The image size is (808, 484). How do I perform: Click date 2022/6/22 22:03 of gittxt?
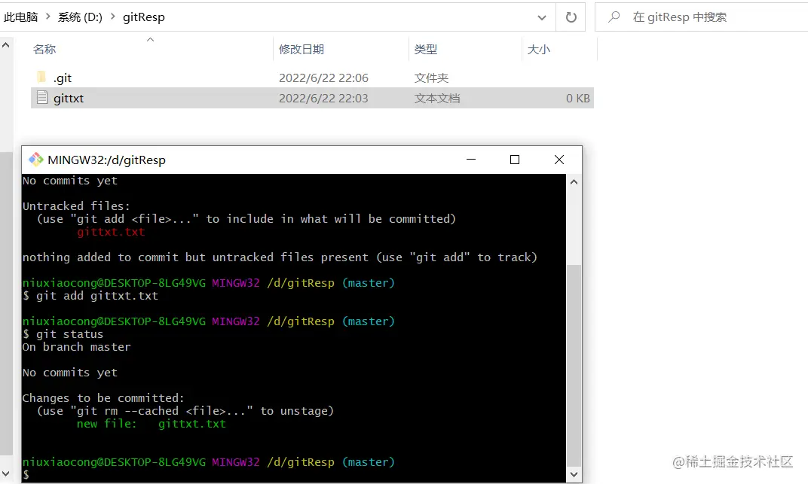(x=323, y=99)
